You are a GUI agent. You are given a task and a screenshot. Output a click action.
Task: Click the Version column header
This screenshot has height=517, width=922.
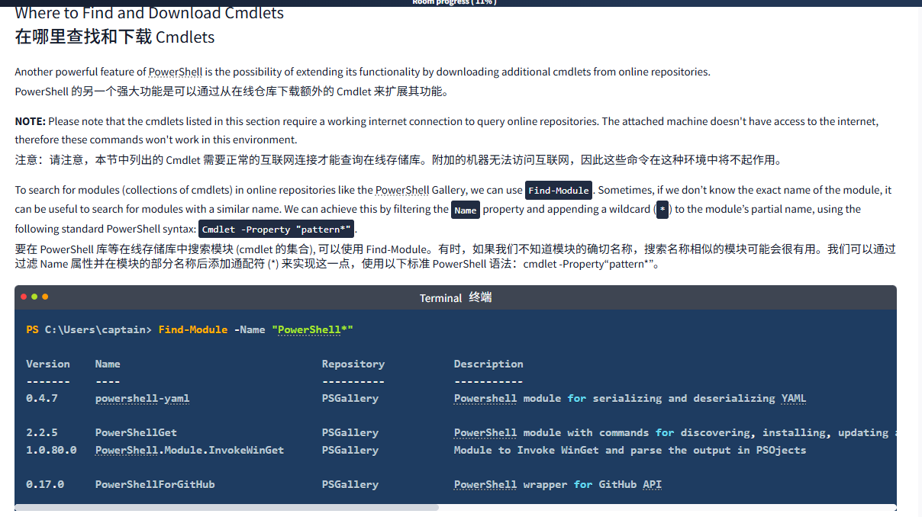tap(48, 364)
